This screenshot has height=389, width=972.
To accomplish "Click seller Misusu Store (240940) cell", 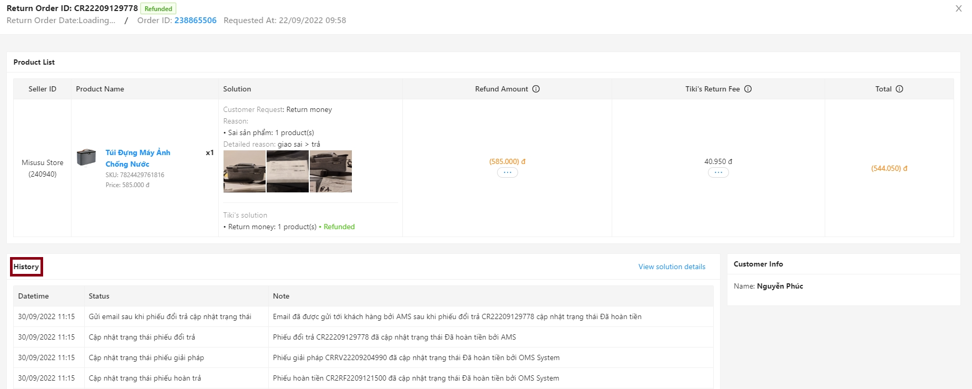I will (43, 168).
